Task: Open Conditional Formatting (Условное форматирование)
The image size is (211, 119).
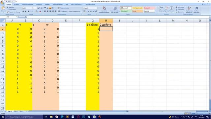Action: coord(104,10)
